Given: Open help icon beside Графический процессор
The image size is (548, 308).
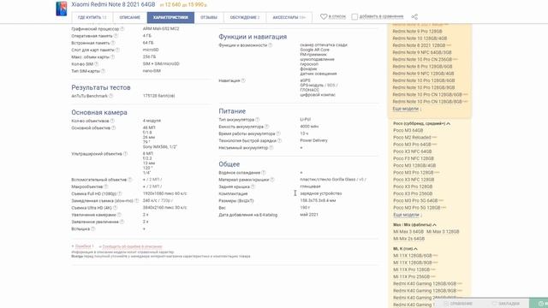Looking at the screenshot, I should [x=122, y=29].
